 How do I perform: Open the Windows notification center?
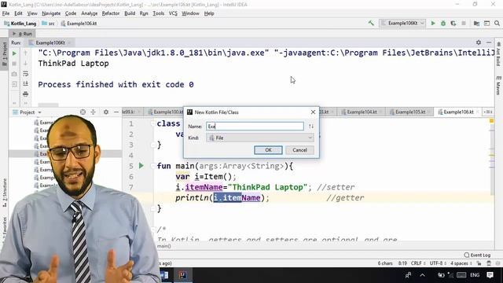(x=490, y=275)
